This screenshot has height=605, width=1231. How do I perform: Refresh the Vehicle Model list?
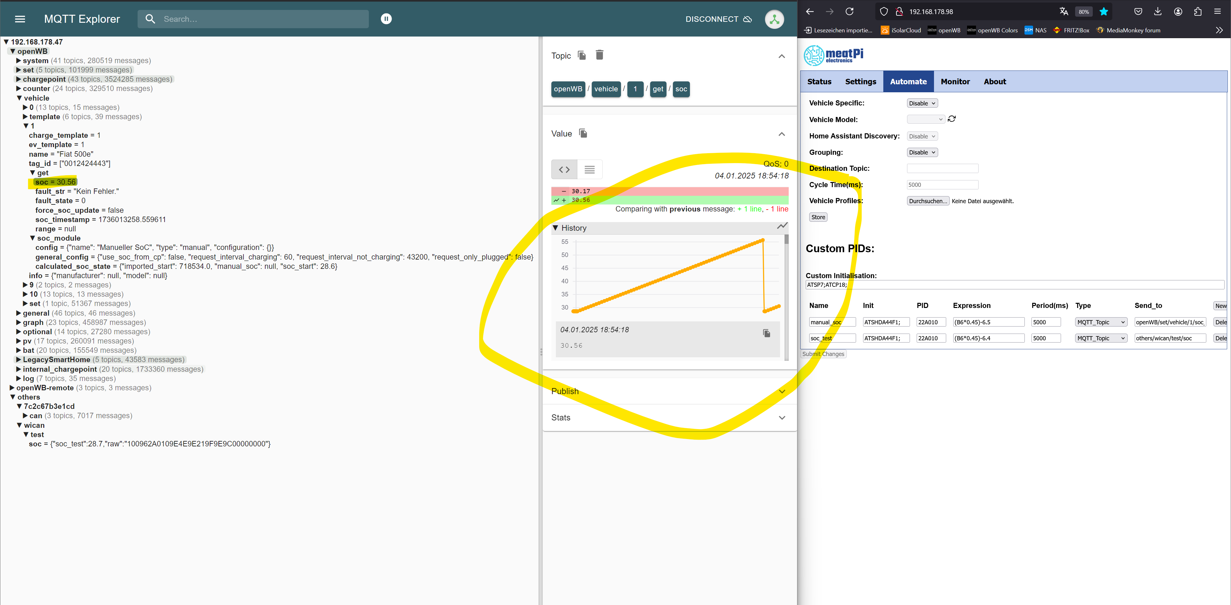951,119
